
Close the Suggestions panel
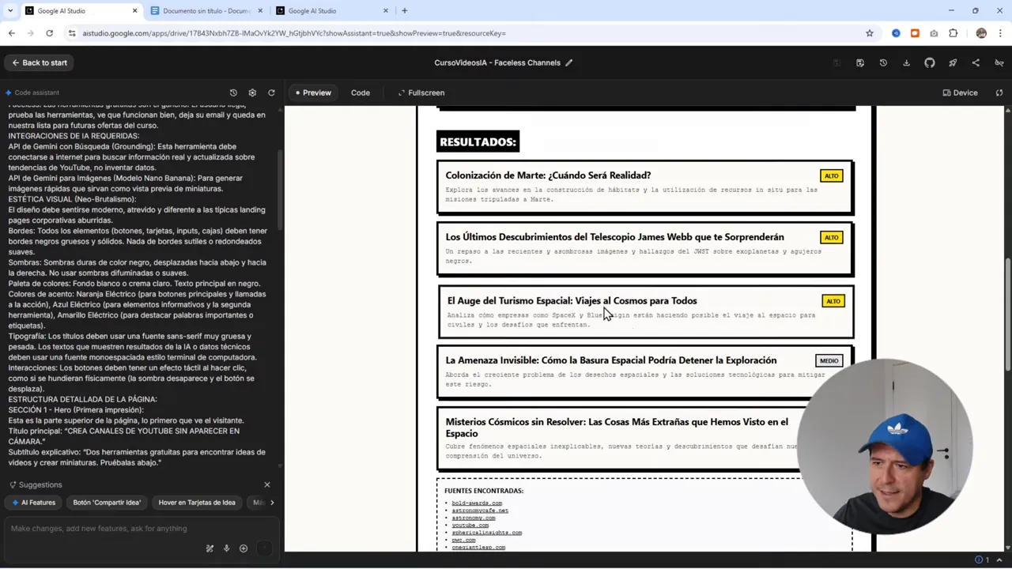tap(267, 484)
